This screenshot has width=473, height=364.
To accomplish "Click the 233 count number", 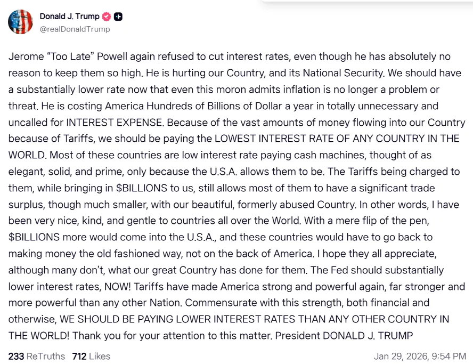I will 16,356.
